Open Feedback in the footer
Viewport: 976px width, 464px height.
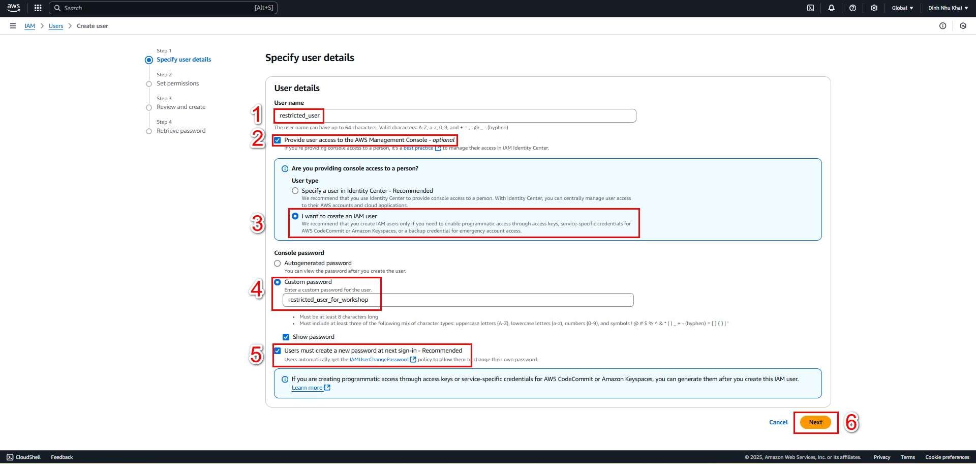tap(62, 457)
